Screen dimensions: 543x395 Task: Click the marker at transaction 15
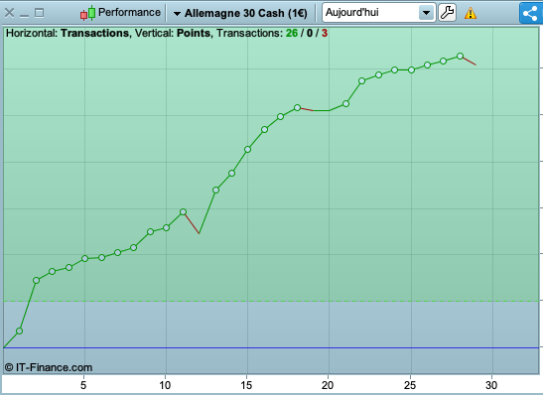pyautogui.click(x=247, y=150)
